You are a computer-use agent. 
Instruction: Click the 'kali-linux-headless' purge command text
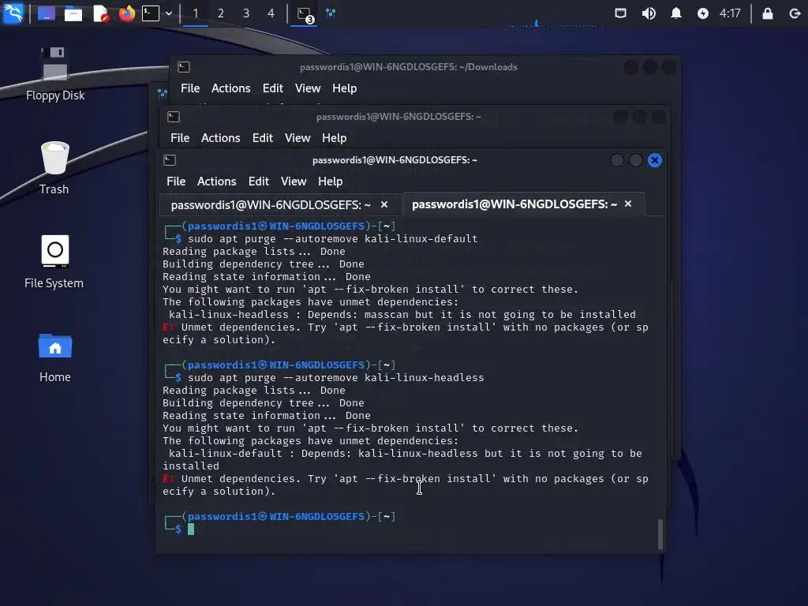pos(336,378)
